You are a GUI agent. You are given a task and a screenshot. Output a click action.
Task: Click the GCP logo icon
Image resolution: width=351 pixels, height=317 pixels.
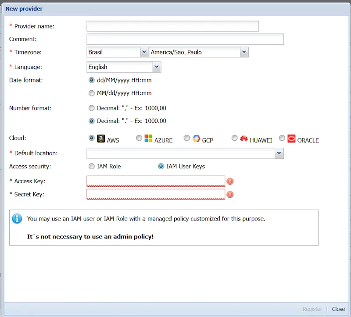[x=196, y=139]
